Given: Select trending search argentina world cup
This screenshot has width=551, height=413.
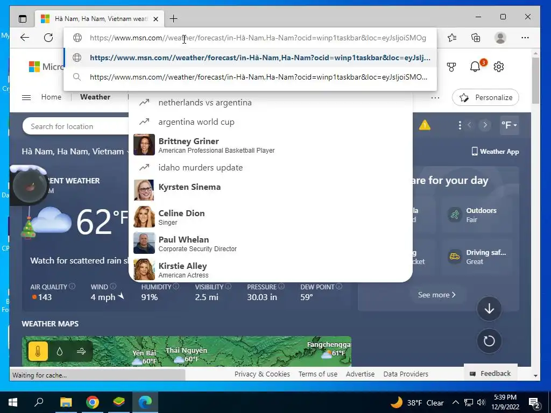Looking at the screenshot, I should (271, 122).
